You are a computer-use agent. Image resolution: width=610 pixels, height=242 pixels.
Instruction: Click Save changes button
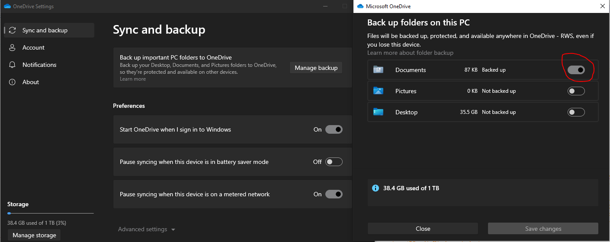tap(543, 229)
